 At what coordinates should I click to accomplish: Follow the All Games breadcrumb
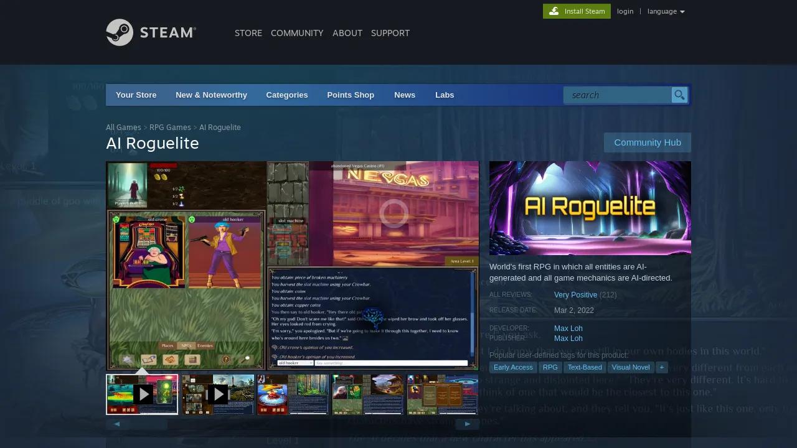pyautogui.click(x=123, y=128)
